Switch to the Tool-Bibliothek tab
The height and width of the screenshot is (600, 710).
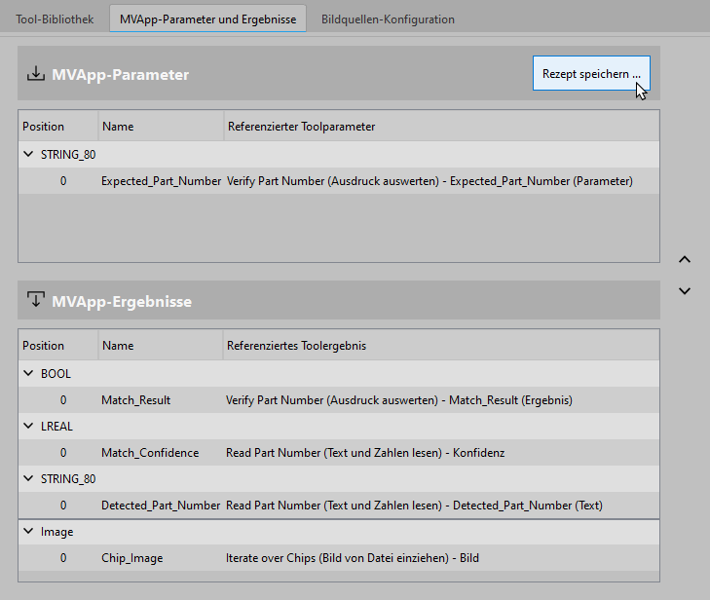click(x=55, y=19)
